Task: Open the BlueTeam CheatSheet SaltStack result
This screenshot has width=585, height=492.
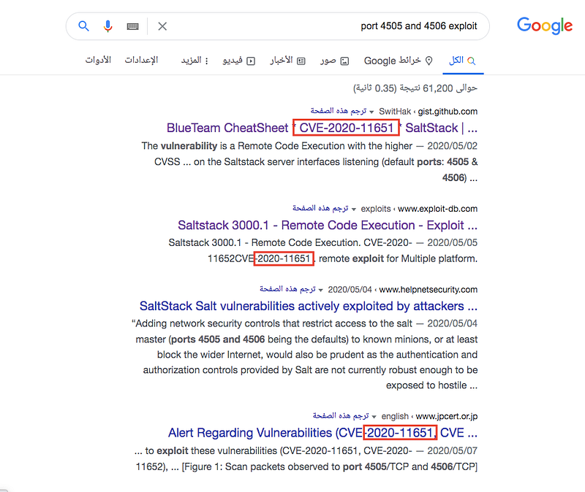Action: tap(322, 128)
